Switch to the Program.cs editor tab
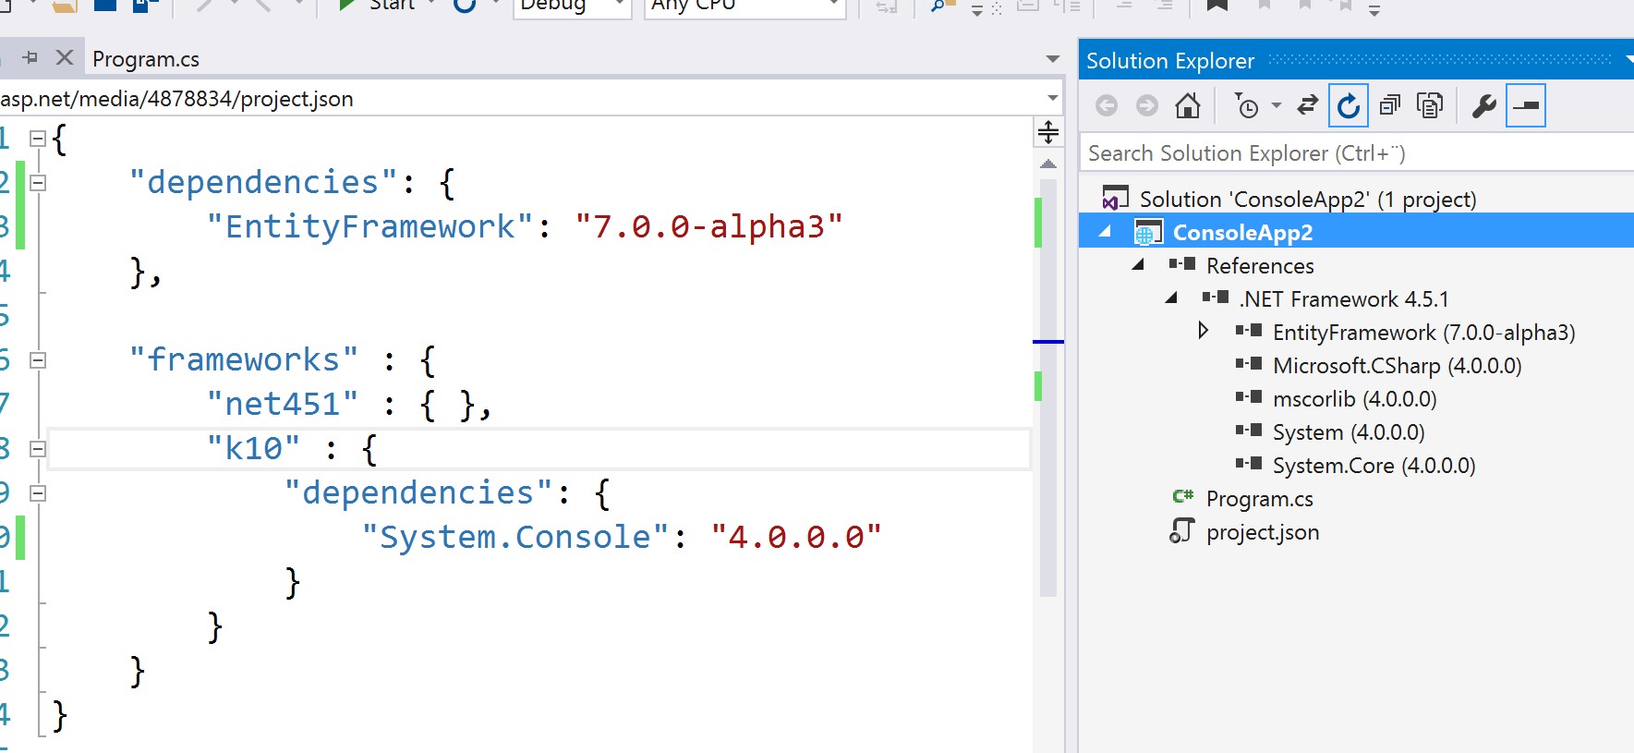Screen dimensions: 1634x753 (146, 59)
